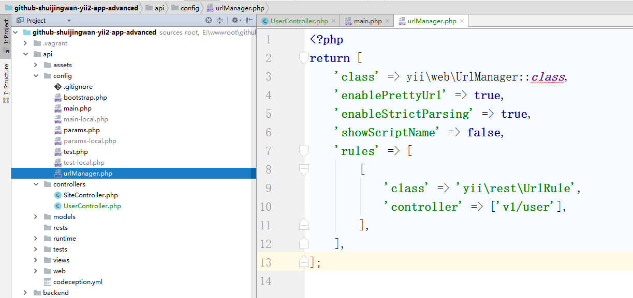
Task: Collapse the controllers folder
Action: tap(35, 184)
